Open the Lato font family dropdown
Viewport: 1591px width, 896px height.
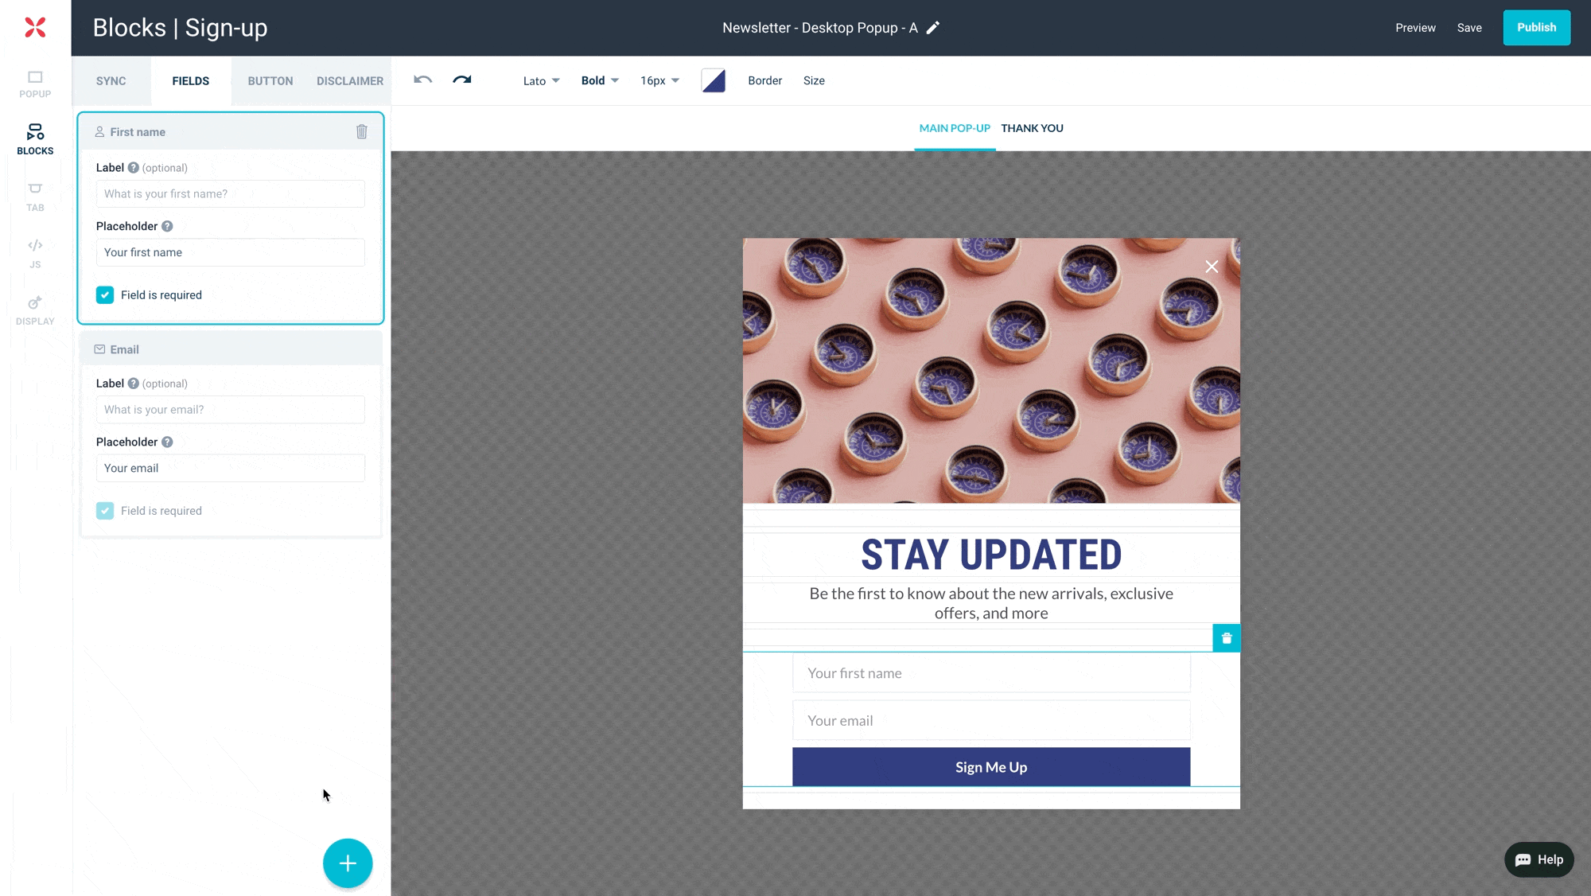(x=542, y=80)
